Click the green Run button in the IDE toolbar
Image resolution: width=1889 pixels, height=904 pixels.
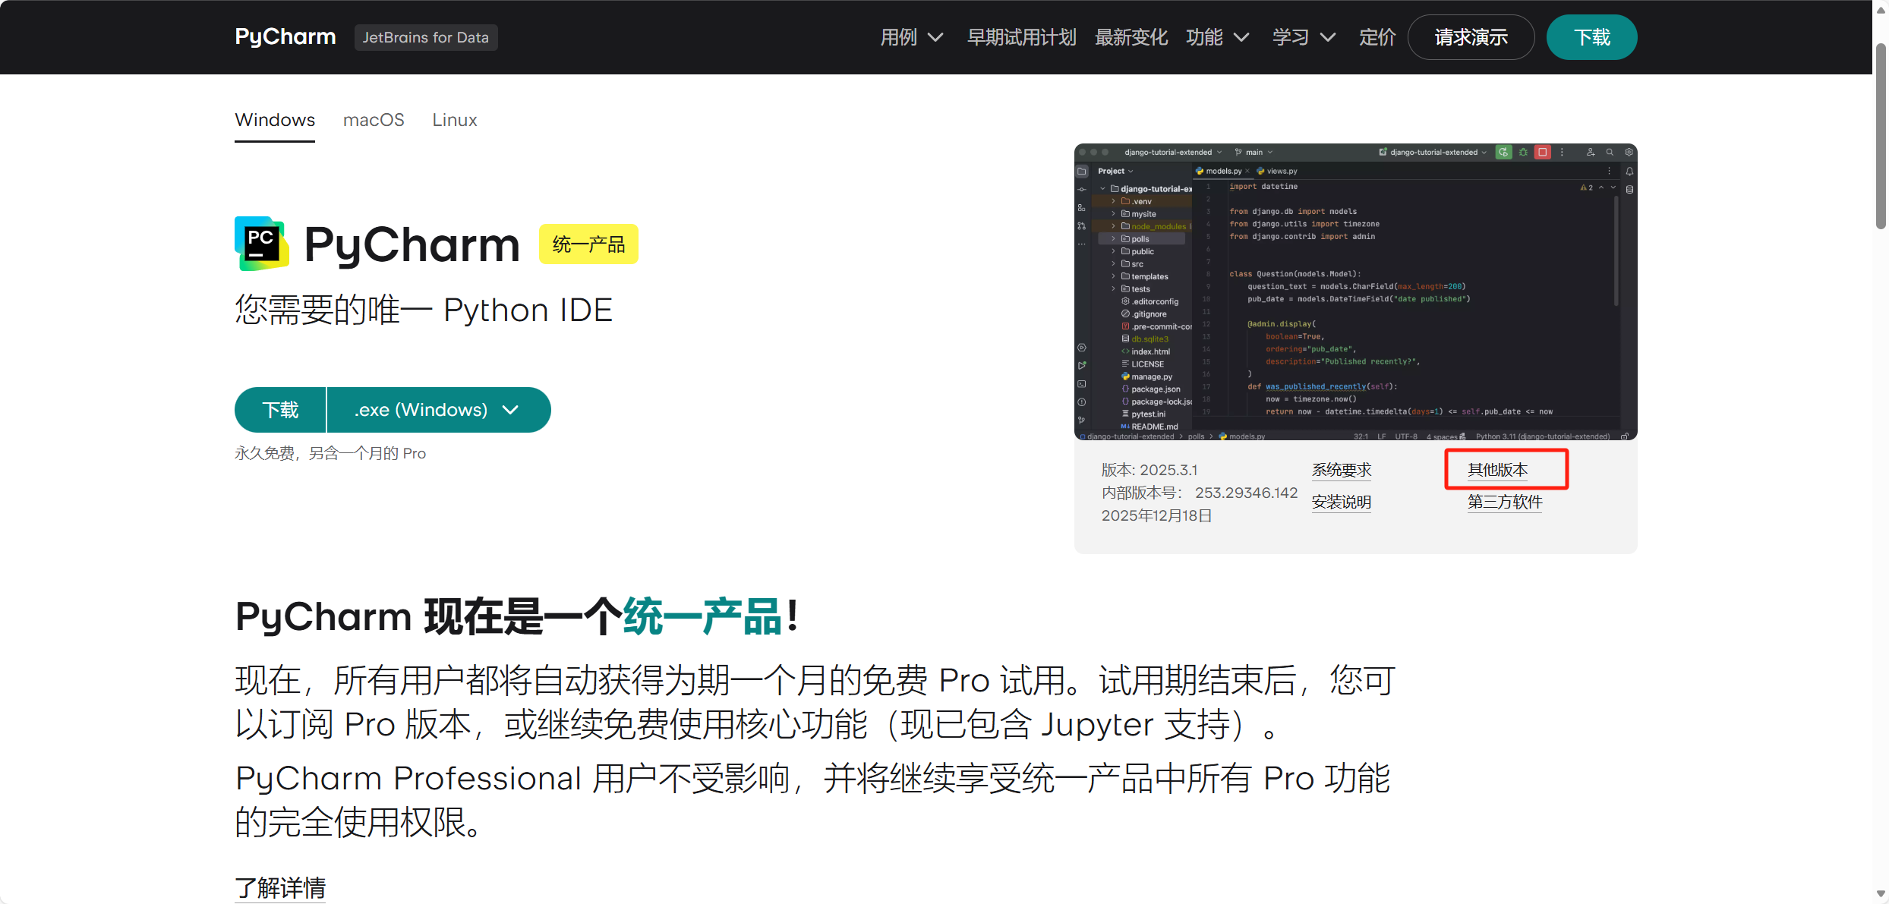point(1504,153)
